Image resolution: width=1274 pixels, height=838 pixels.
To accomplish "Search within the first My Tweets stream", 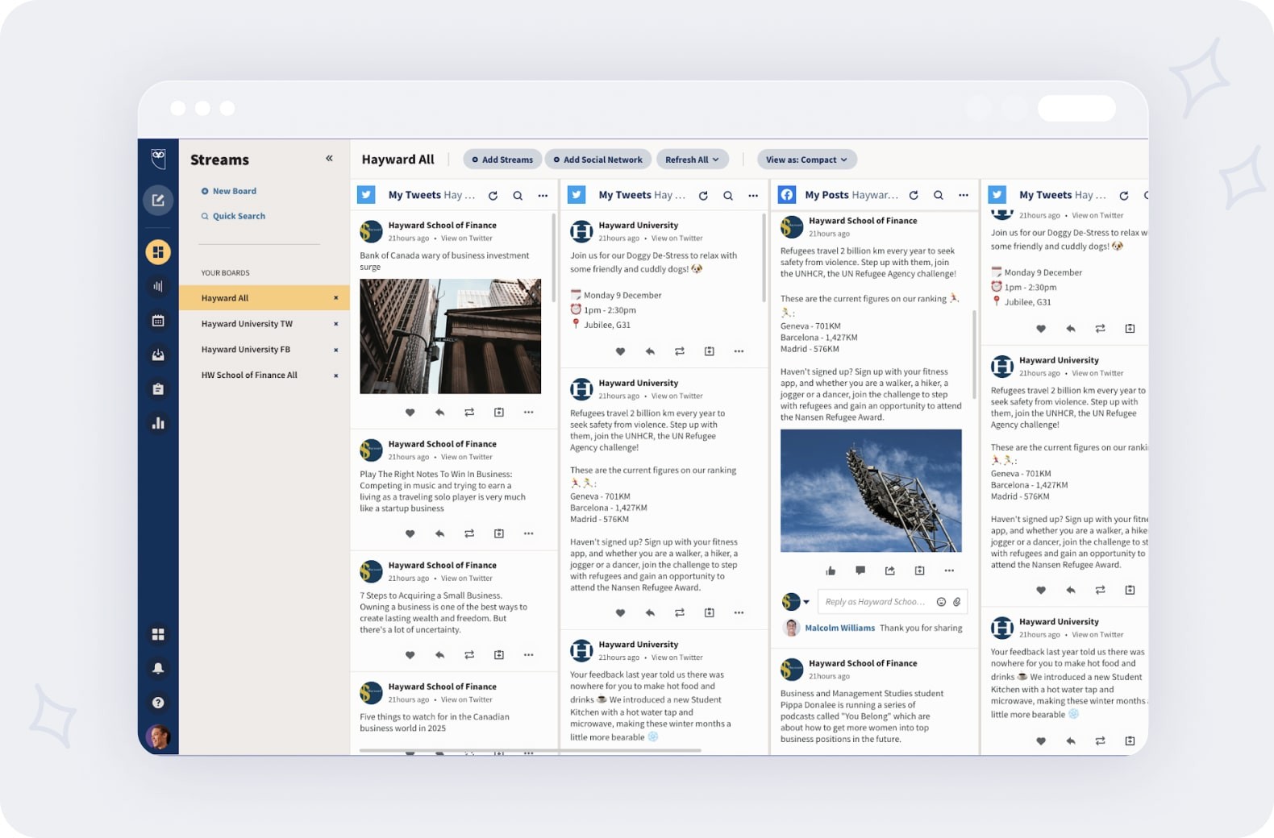I will pos(518,195).
